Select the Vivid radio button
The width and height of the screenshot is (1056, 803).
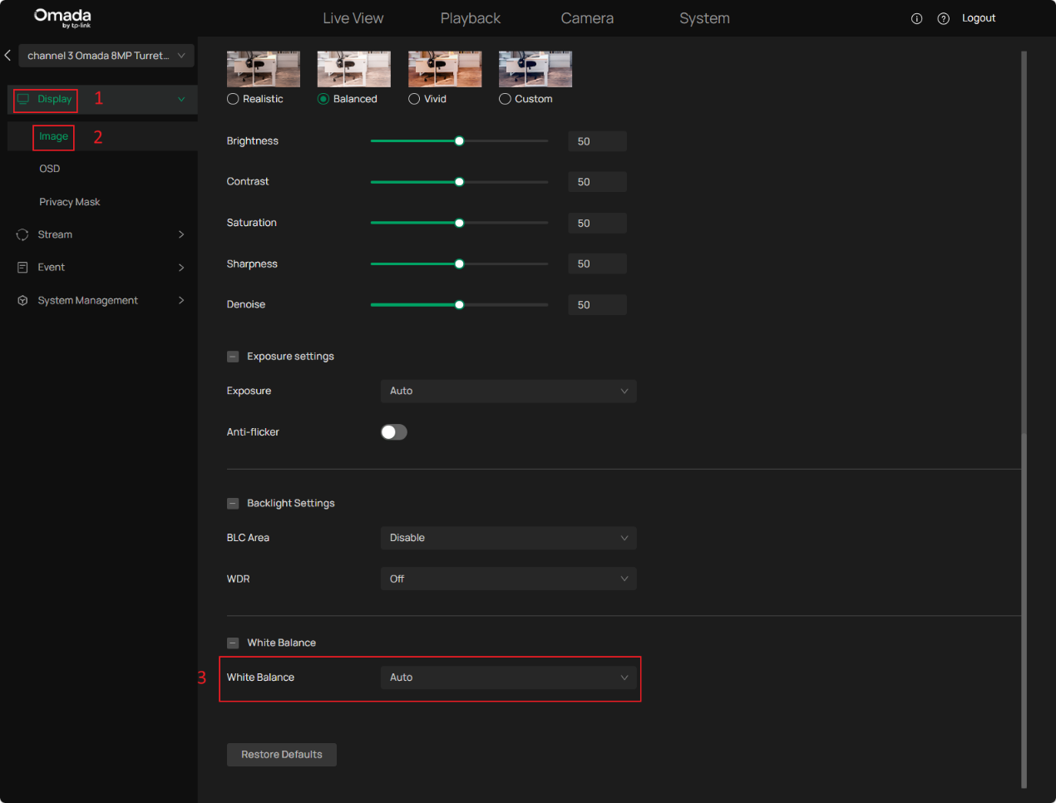tap(414, 99)
